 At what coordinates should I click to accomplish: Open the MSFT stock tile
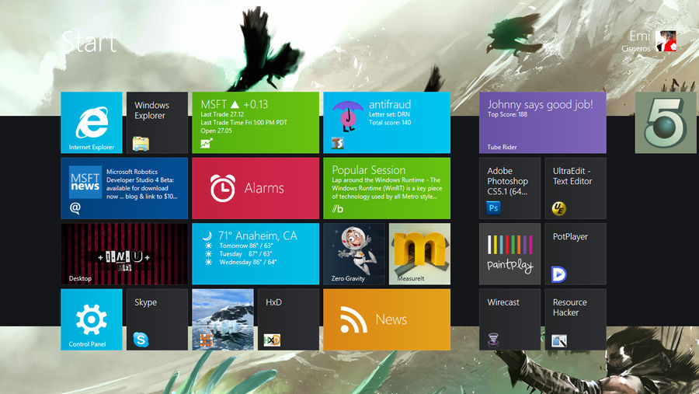click(256, 123)
